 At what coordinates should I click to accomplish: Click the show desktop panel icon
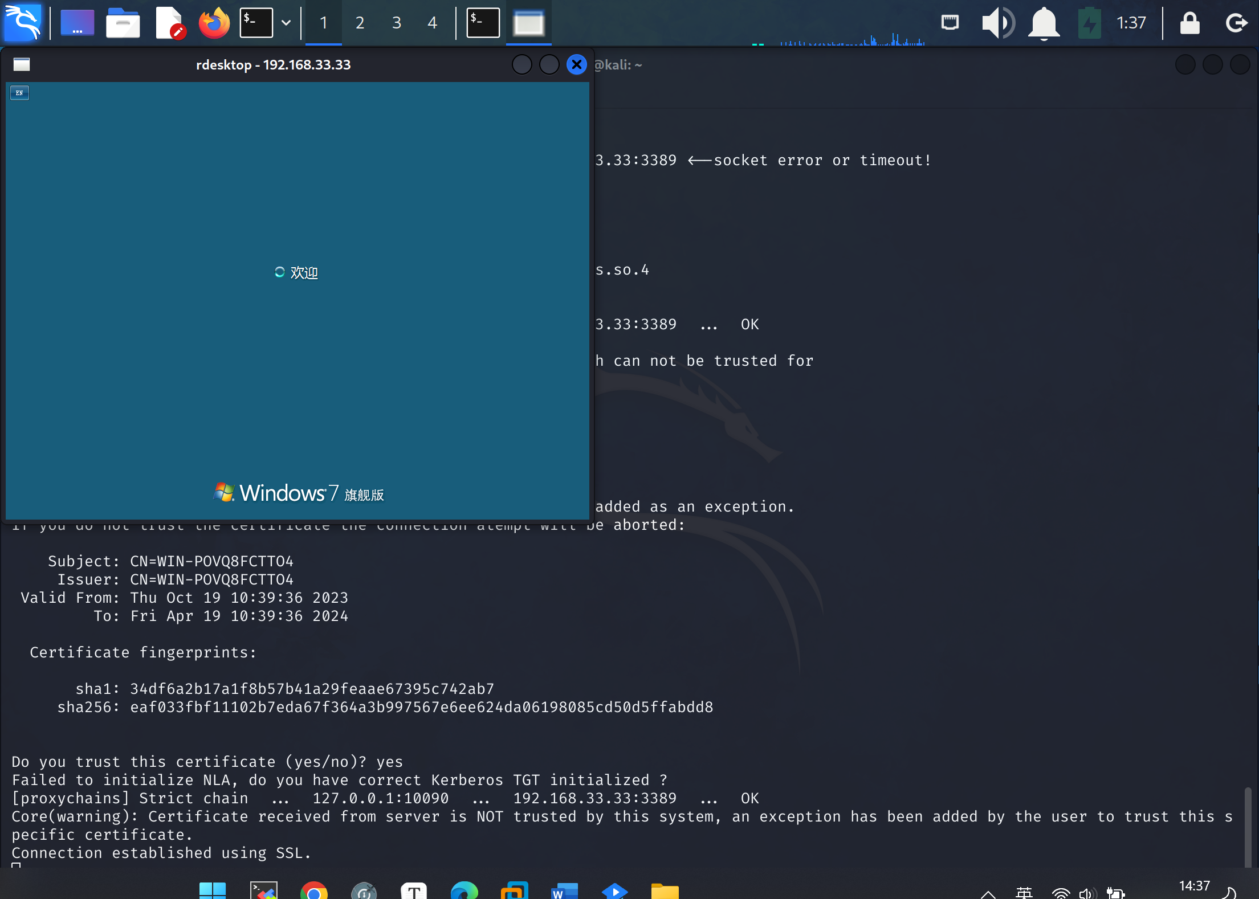click(x=78, y=23)
